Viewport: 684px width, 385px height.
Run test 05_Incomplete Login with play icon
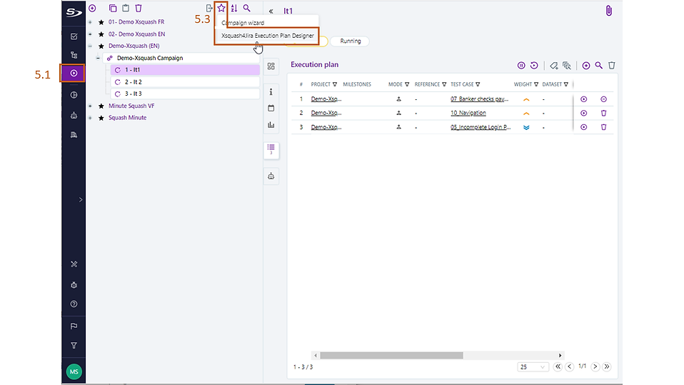pyautogui.click(x=583, y=127)
